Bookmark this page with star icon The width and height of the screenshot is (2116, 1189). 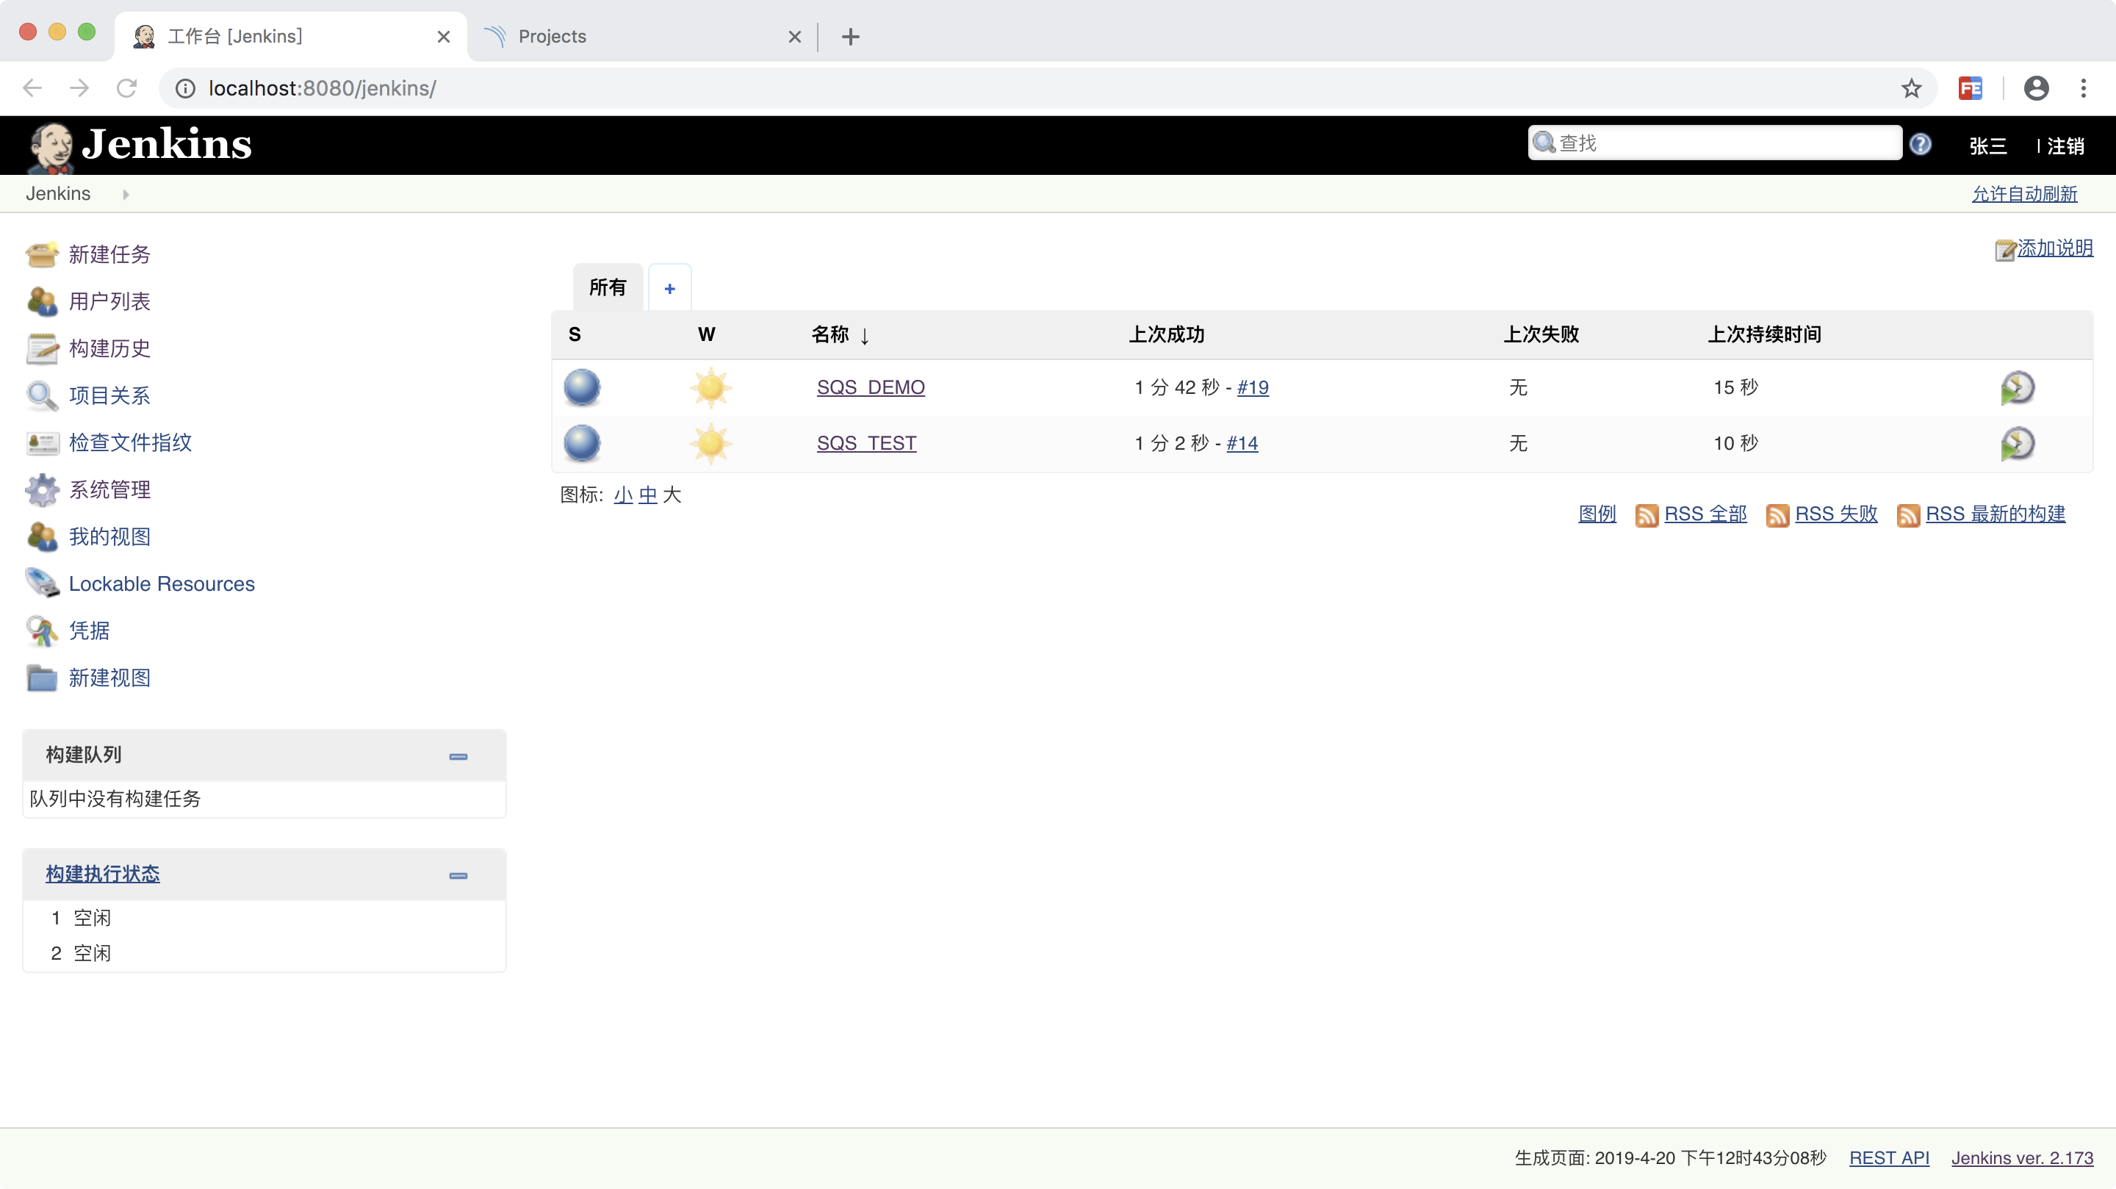[x=1910, y=88]
